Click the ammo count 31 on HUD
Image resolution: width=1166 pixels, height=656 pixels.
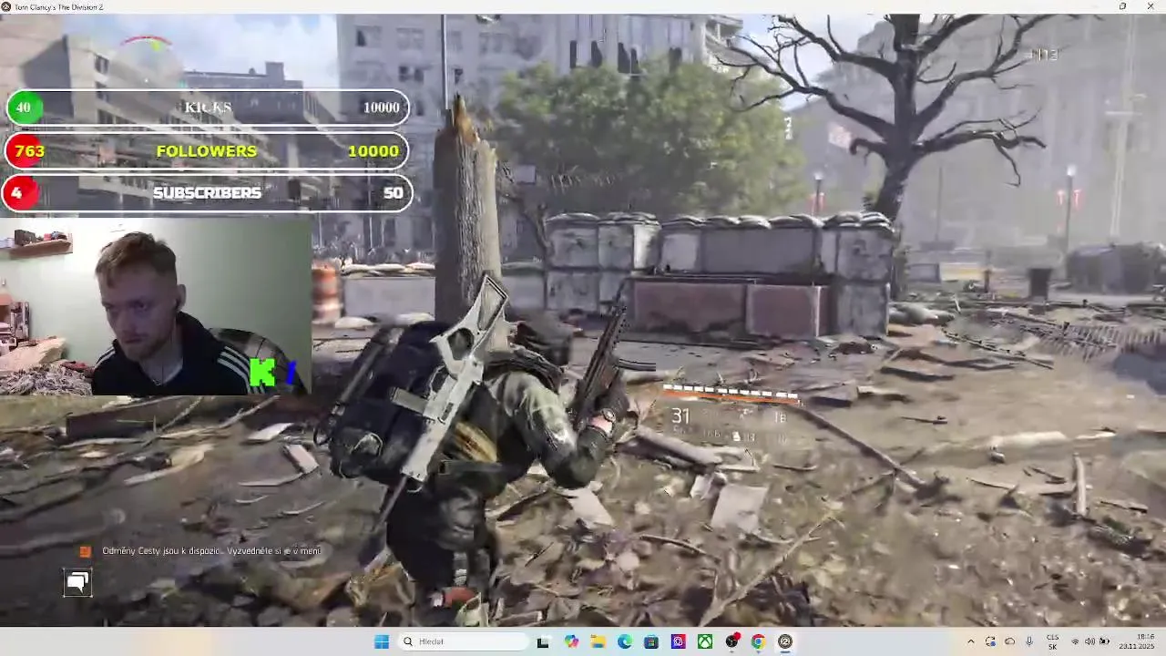[681, 416]
